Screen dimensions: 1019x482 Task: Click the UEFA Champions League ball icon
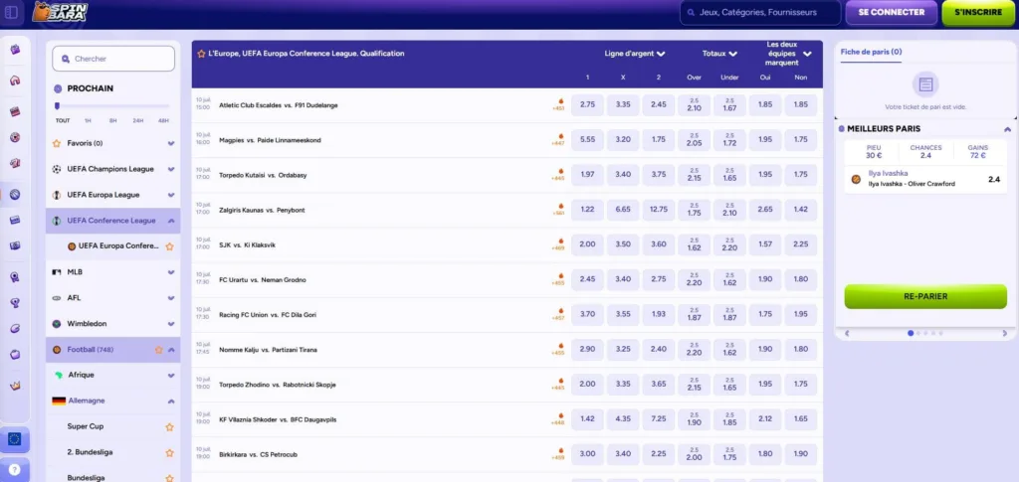(x=57, y=169)
